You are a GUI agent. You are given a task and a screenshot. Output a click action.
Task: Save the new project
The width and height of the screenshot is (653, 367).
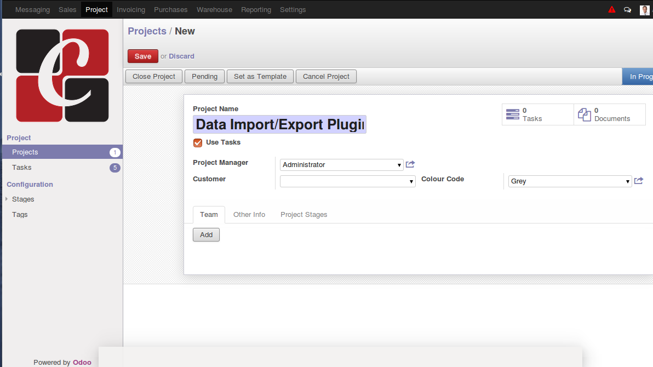143,56
